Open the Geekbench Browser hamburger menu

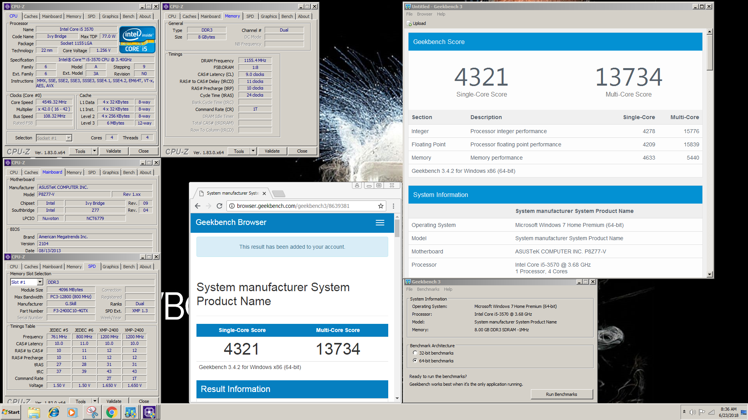pos(380,223)
